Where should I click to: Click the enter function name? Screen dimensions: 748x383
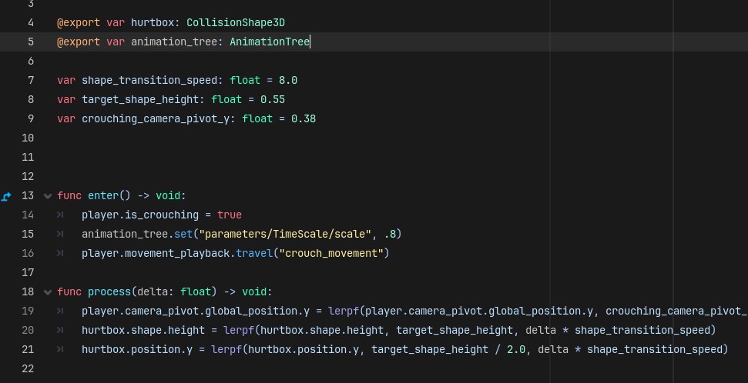(103, 196)
